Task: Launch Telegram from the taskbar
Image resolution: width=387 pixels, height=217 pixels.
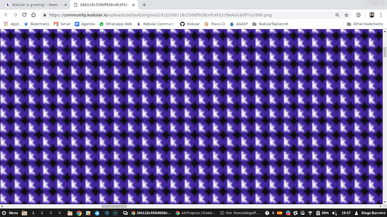Action: tap(97, 213)
